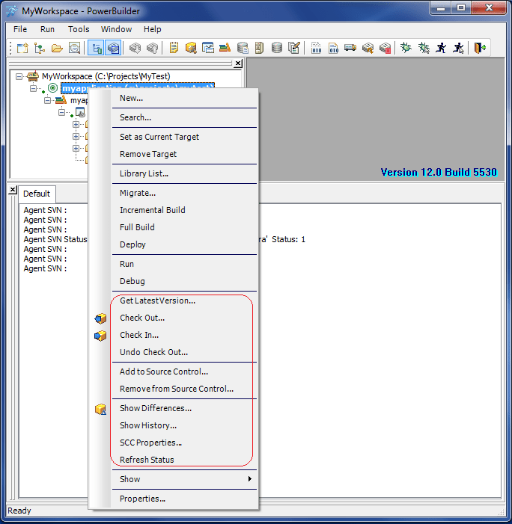Screen dimensions: 512x524
Task: Collapse the application object node
Action: (61, 112)
